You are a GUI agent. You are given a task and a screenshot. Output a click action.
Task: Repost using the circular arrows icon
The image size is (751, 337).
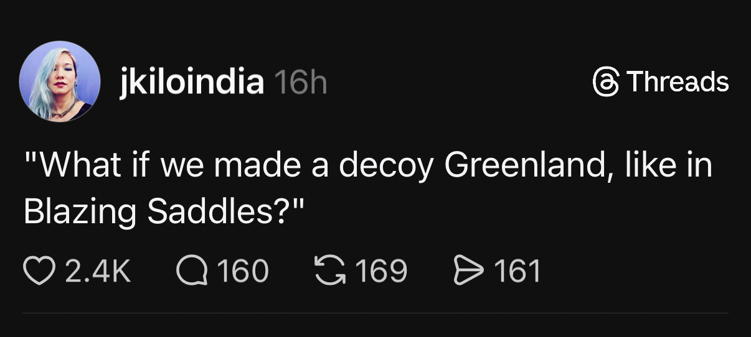coord(331,271)
